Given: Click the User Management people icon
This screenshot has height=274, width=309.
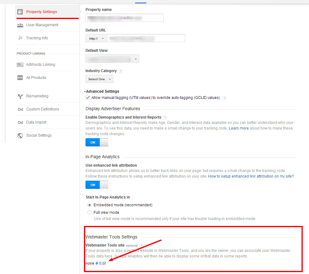Looking at the screenshot, I should point(20,25).
